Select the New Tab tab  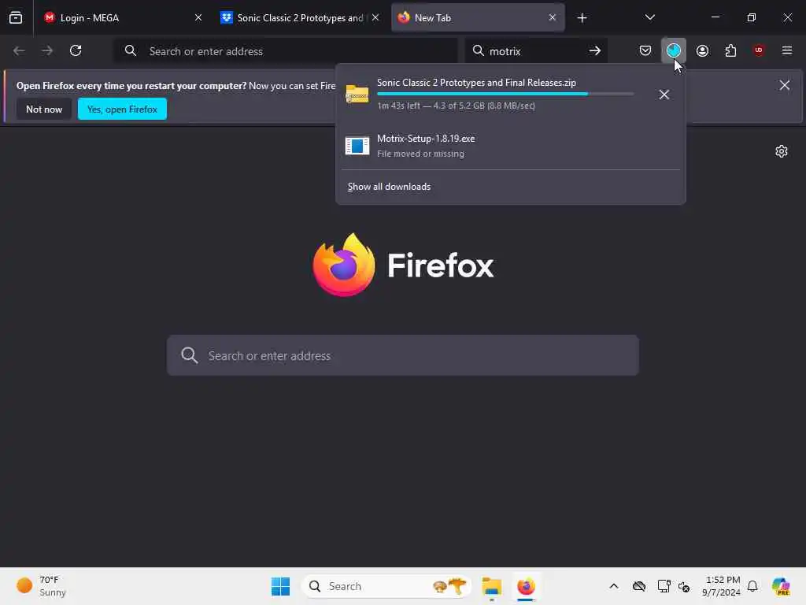(478, 17)
